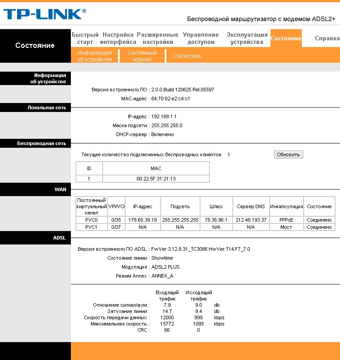Image resolution: width=340 pixels, height=360 pixels.
Task: Click the device MAC address 64:70:02:e2:c4:c1
Action: point(170,99)
